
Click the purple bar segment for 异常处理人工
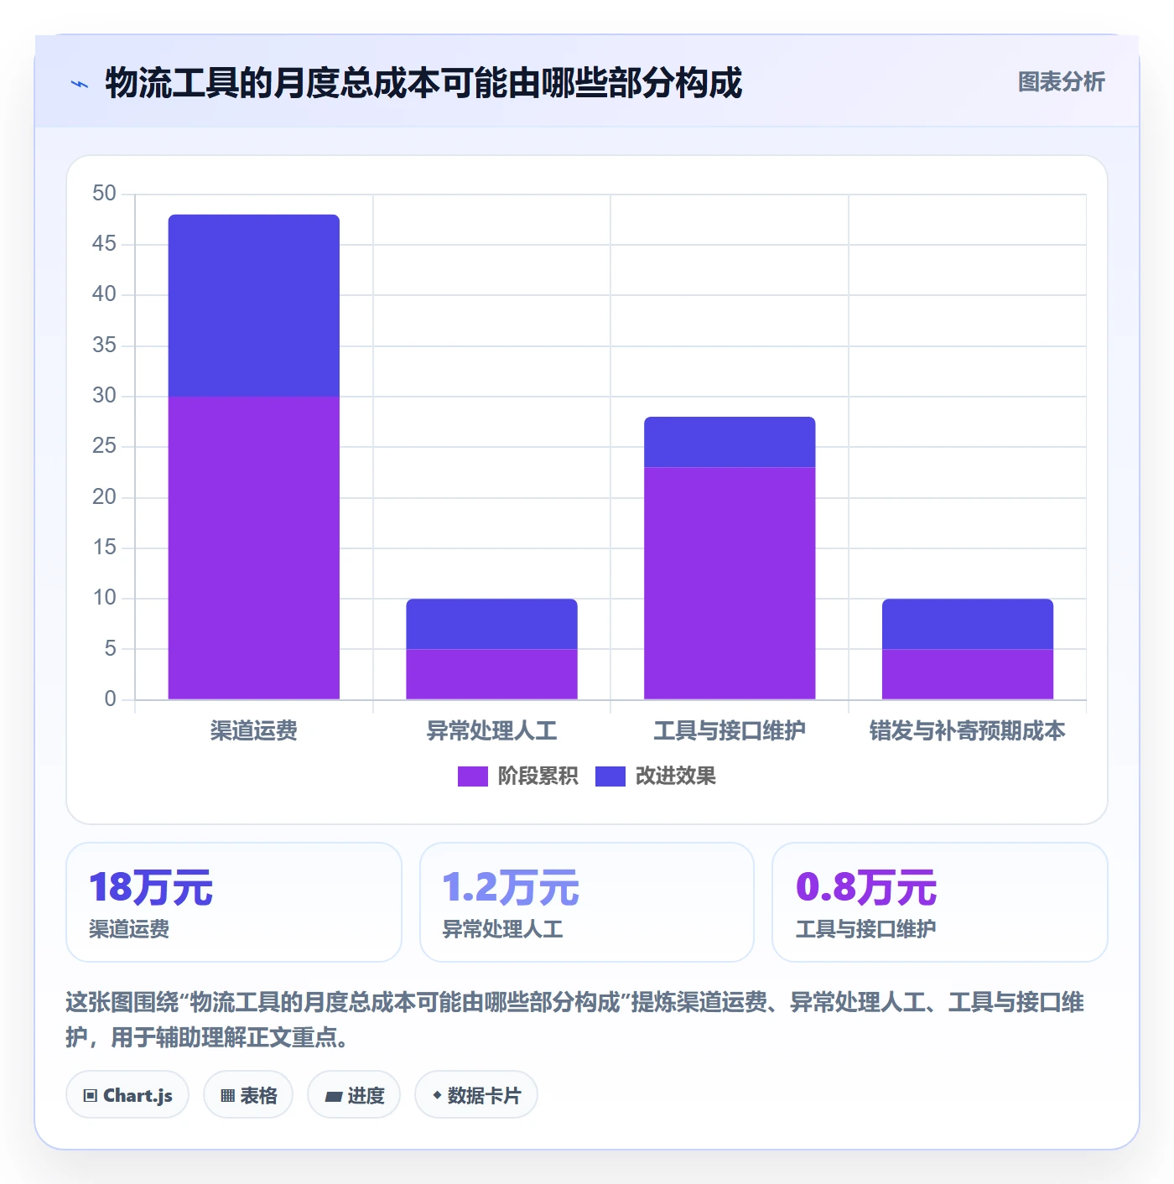pyautogui.click(x=492, y=674)
